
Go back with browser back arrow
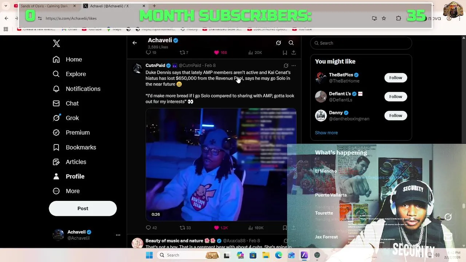point(6,18)
